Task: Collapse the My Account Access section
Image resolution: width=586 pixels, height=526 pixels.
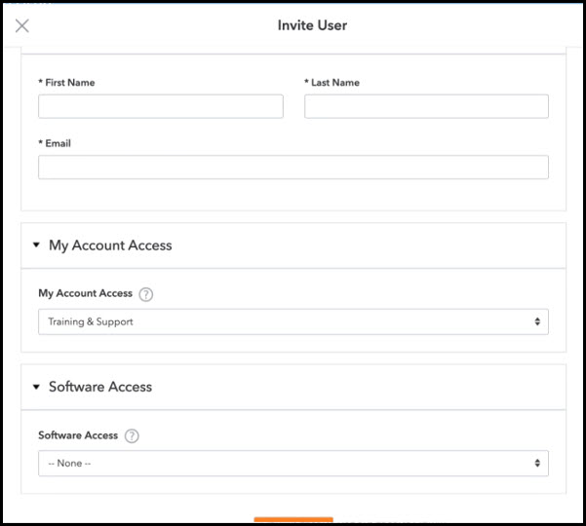Action: (x=36, y=244)
